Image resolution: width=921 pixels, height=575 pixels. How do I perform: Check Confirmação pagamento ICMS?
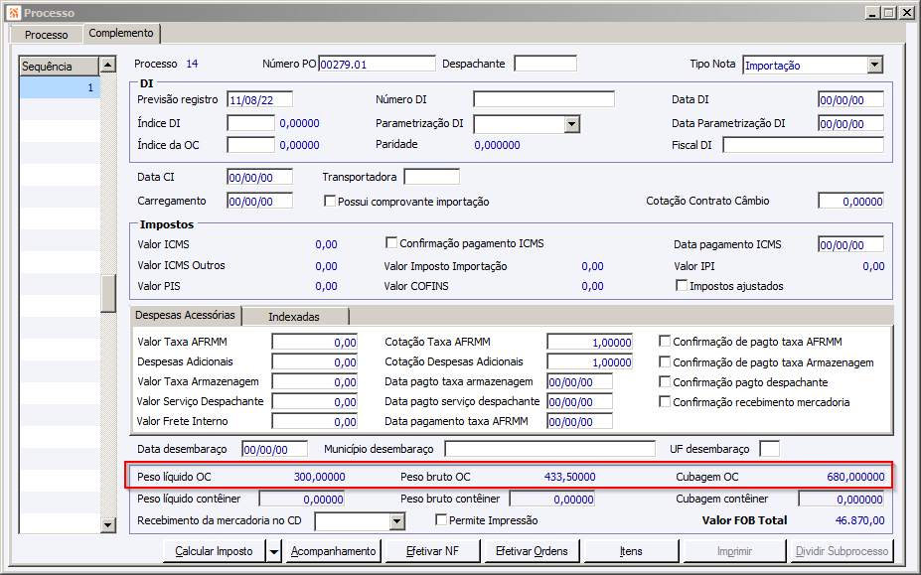pyautogui.click(x=391, y=242)
